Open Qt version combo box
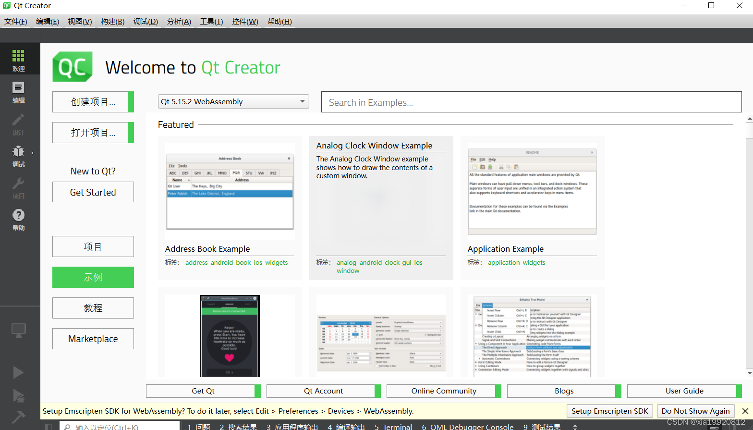 pyautogui.click(x=233, y=101)
